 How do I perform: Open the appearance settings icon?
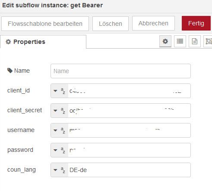point(208,41)
